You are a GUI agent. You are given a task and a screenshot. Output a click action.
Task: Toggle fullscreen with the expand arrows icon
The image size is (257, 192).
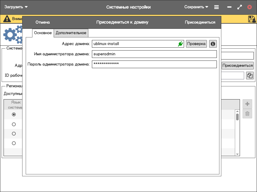[x=239, y=7]
